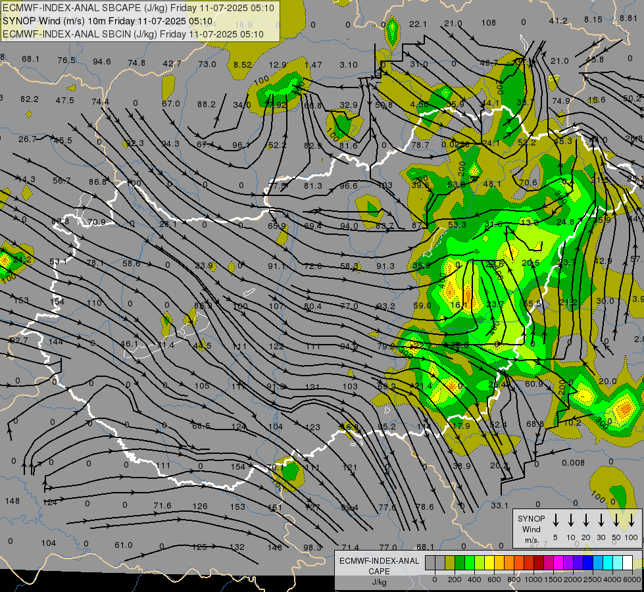Pick the sky blue swatch in the CAPE legend
This screenshot has height=592, width=644.
[x=598, y=563]
